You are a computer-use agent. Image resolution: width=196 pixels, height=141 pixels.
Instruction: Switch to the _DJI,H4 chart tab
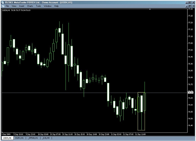tap(46, 138)
